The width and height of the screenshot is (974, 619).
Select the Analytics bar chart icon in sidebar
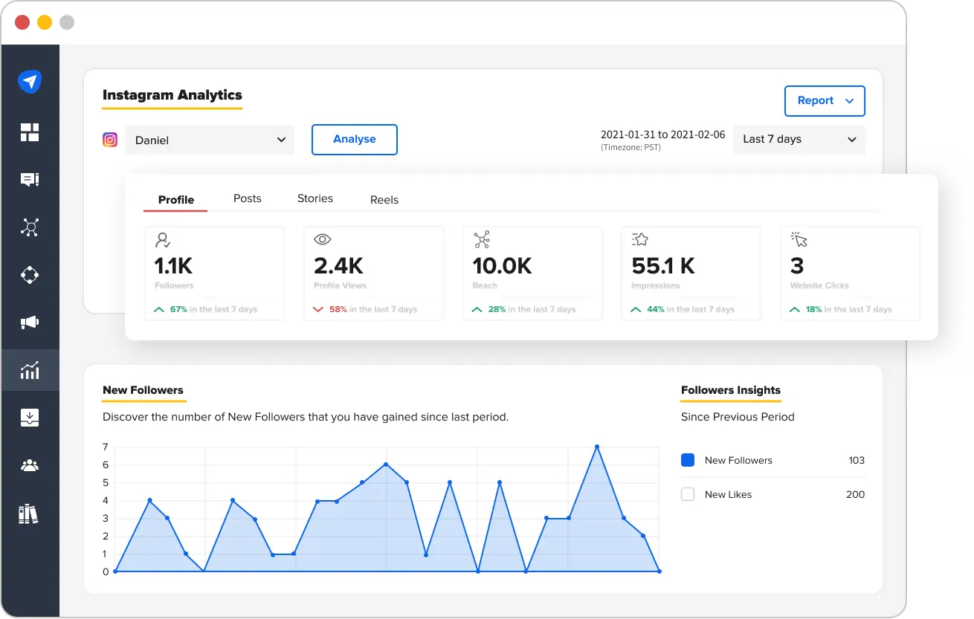pyautogui.click(x=30, y=369)
